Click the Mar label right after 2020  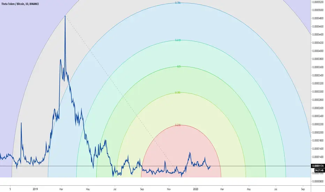click(222, 189)
